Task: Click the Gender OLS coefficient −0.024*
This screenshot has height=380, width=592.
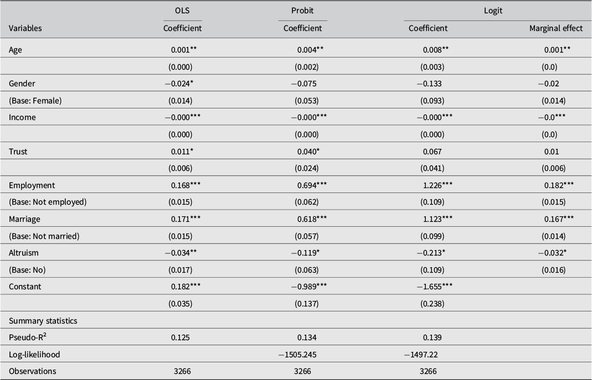Action: (x=179, y=84)
